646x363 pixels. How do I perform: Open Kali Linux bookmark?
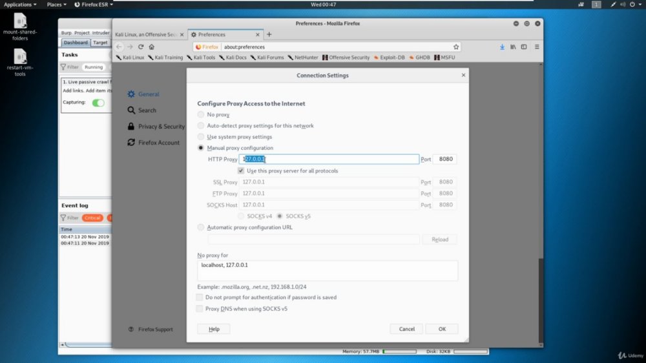pos(130,57)
